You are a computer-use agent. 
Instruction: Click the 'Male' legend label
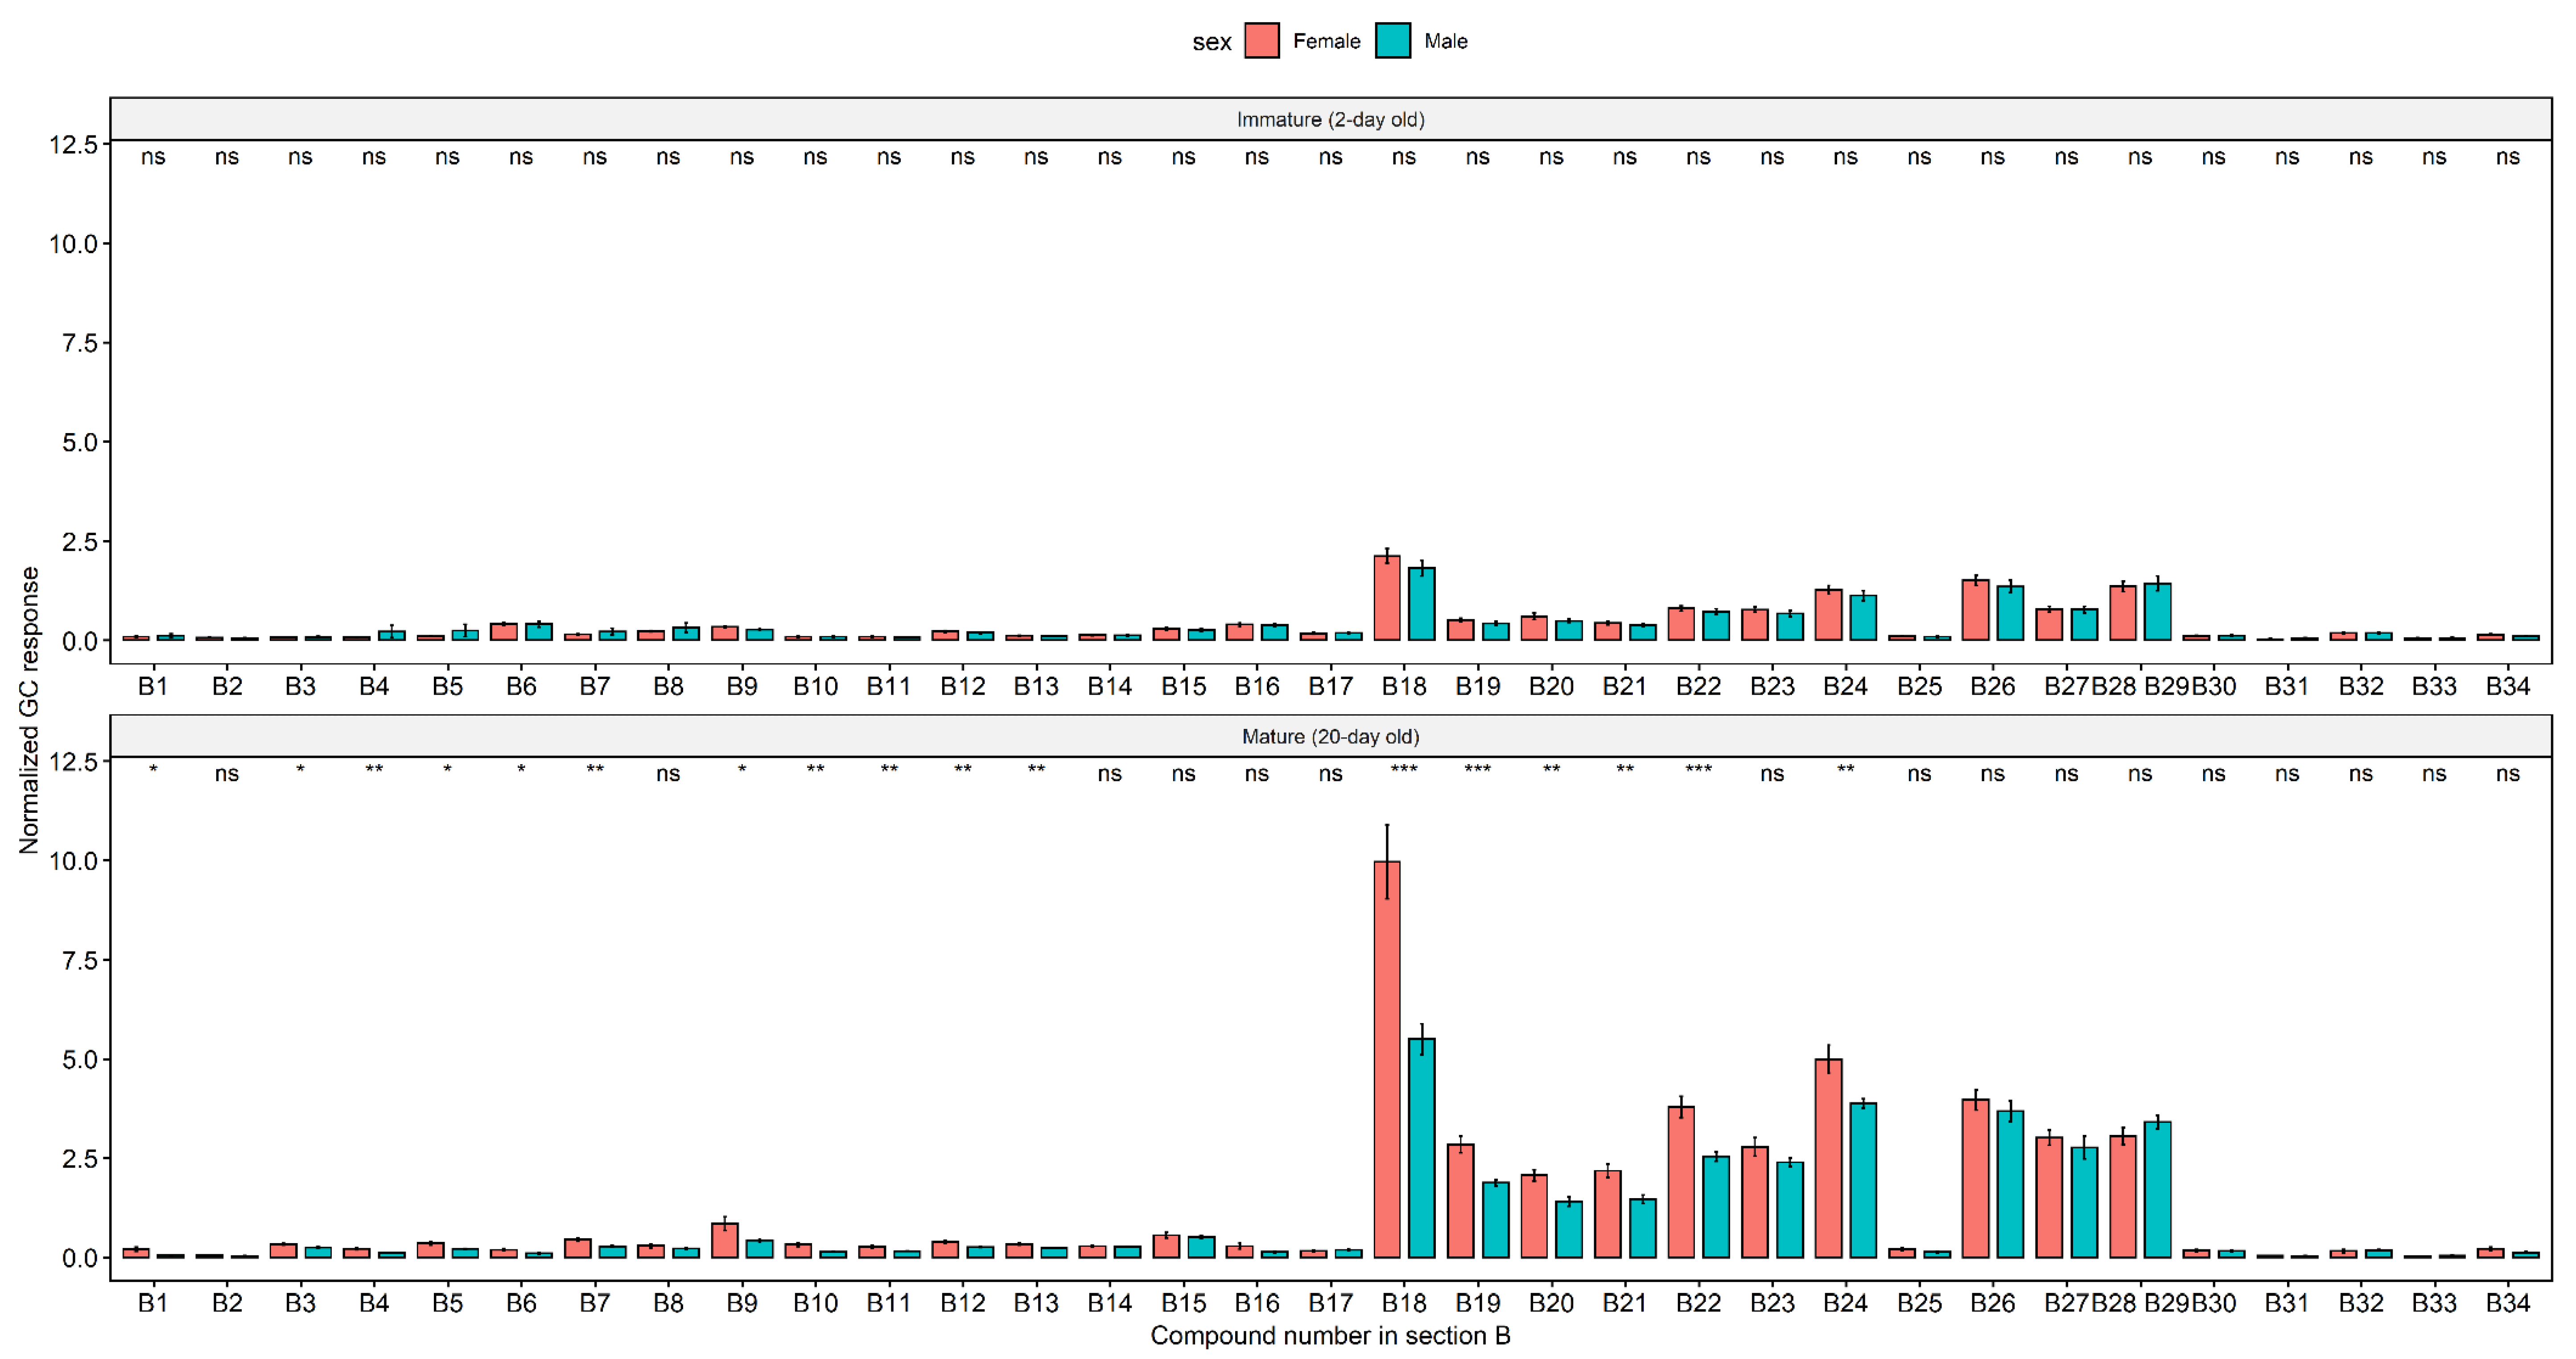click(x=1445, y=41)
